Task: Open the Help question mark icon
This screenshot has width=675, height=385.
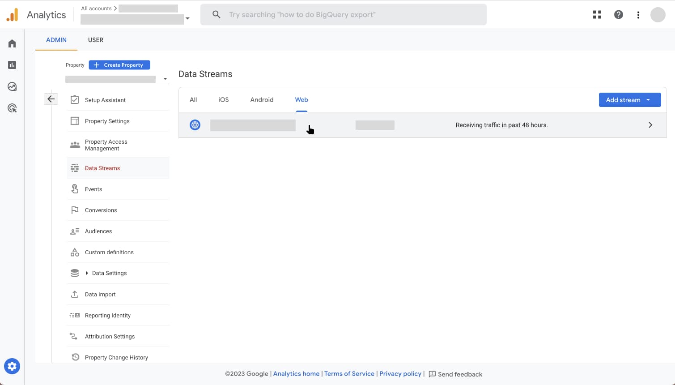Action: 619,15
